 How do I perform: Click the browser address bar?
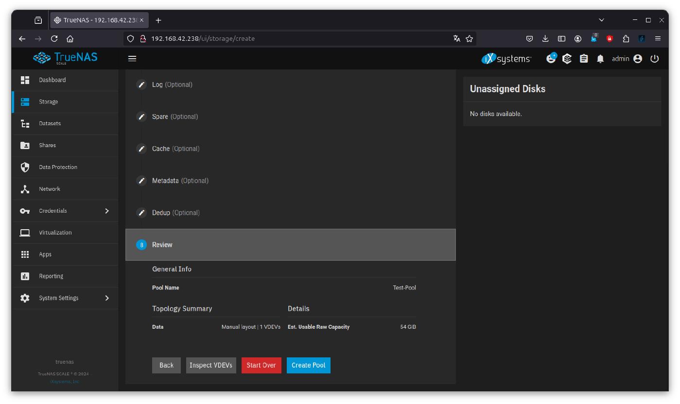pos(292,38)
